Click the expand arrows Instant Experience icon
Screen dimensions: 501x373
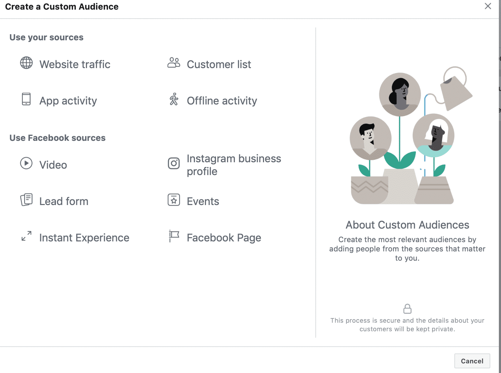[x=26, y=236]
